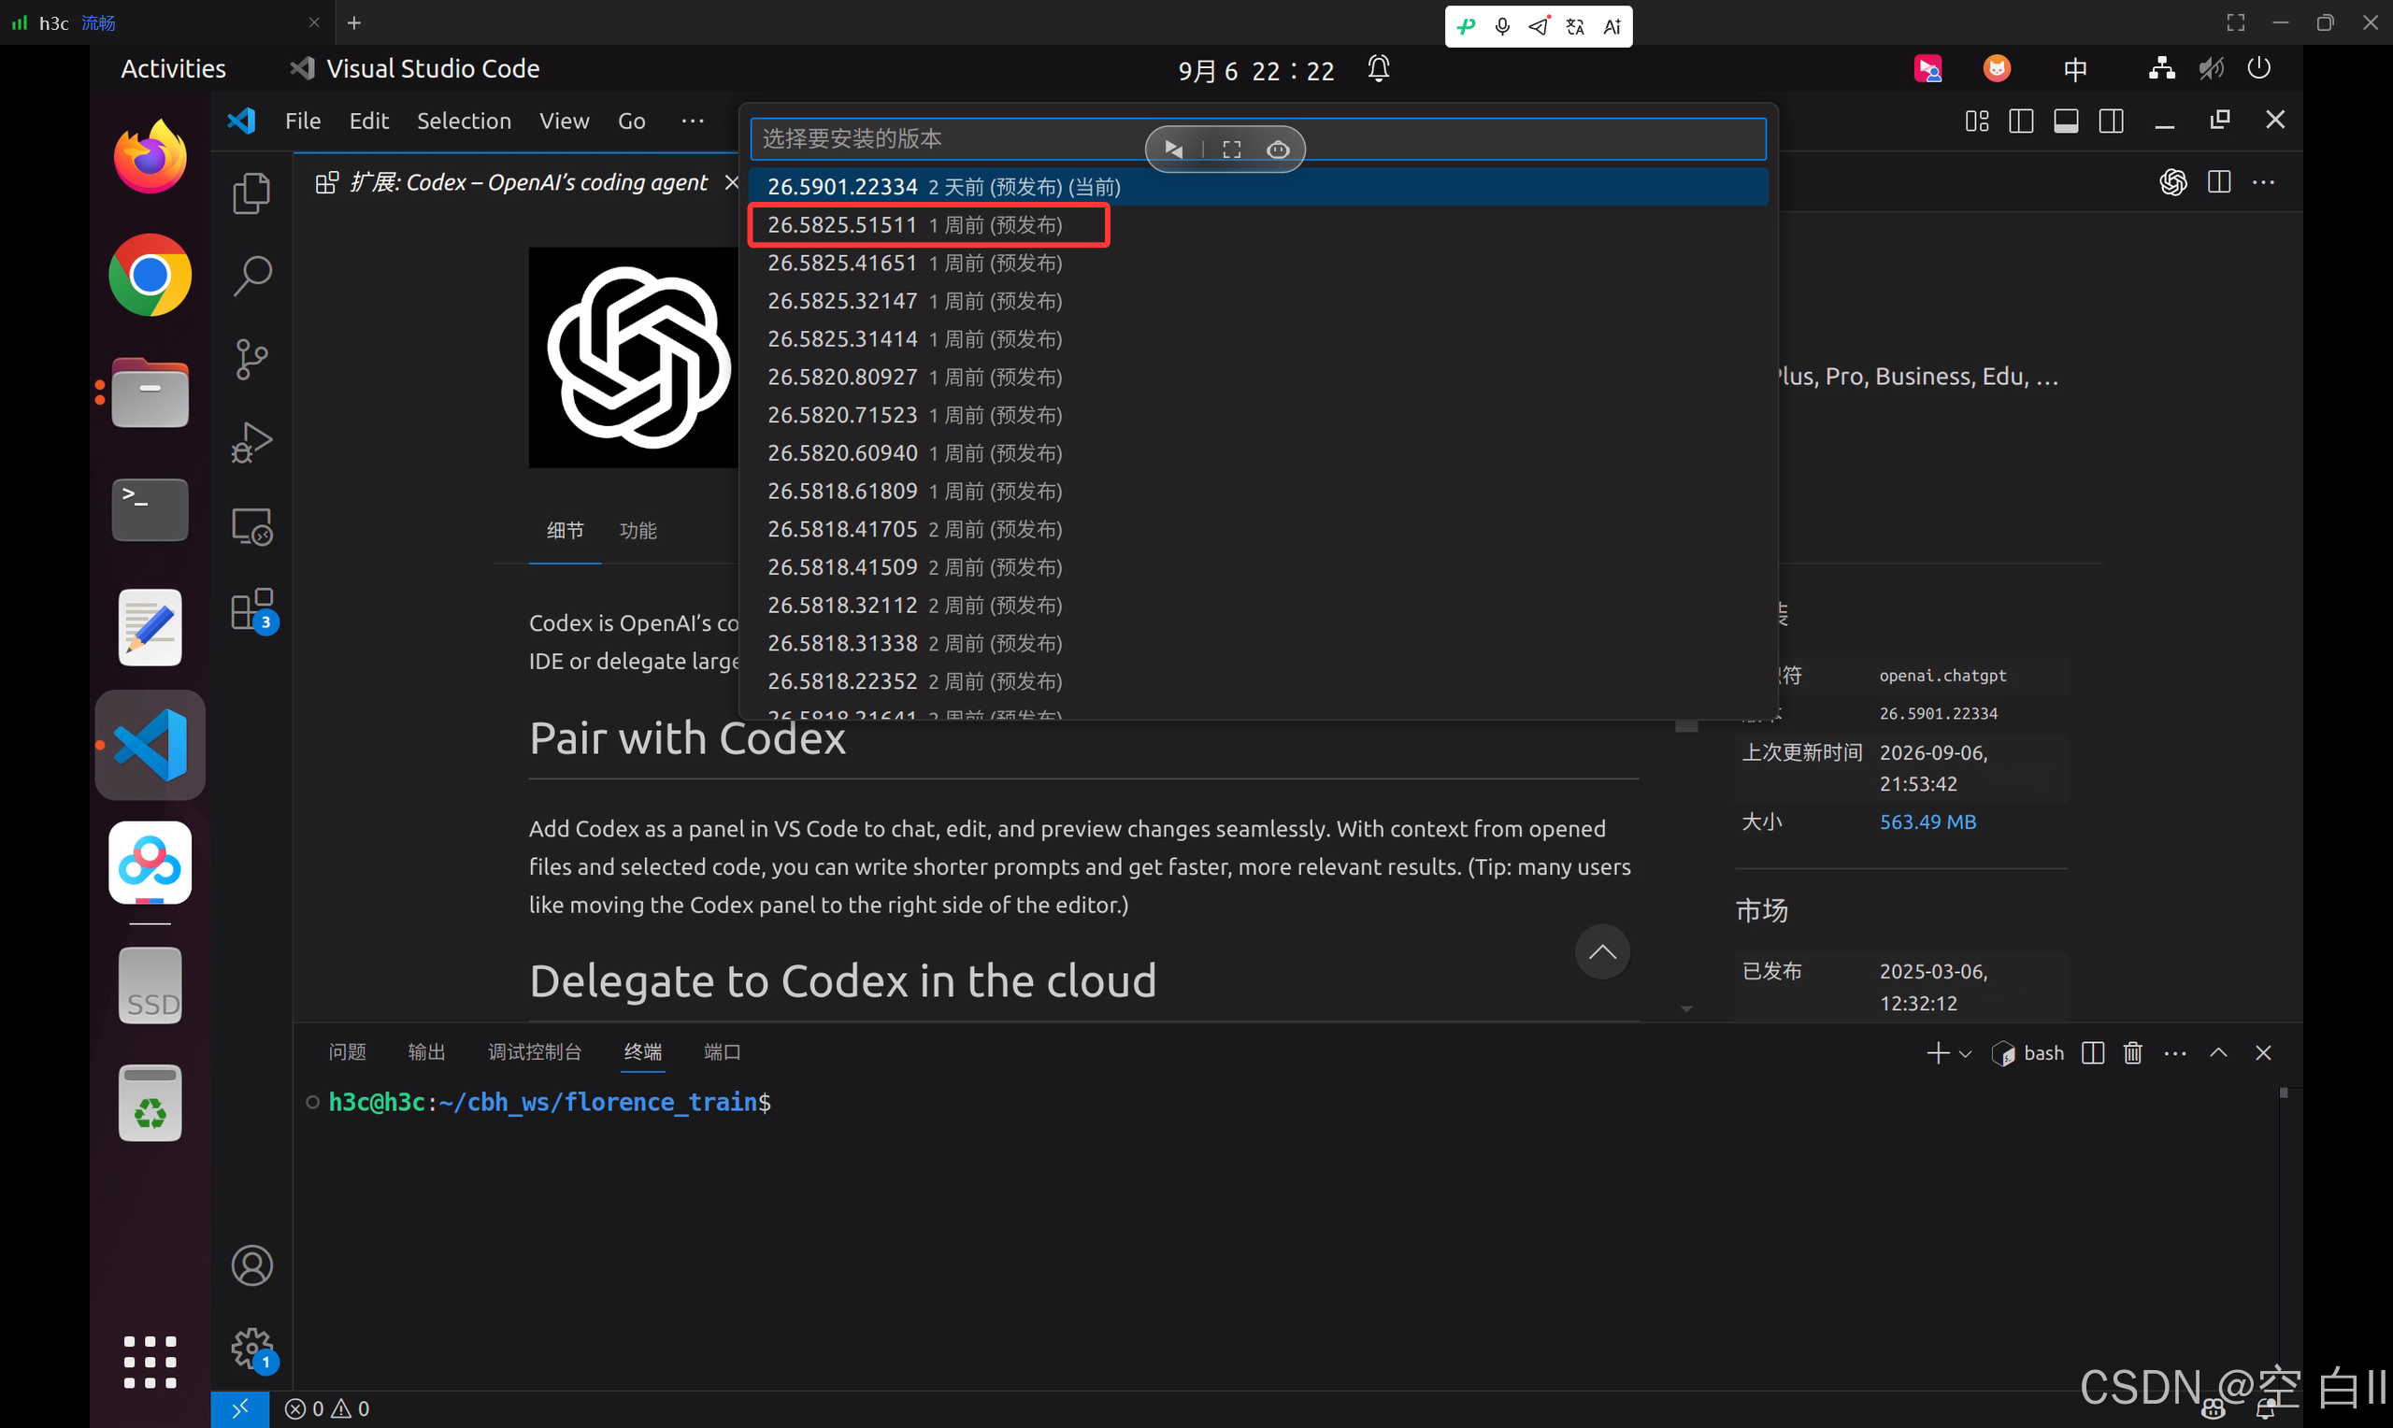Open the clock and calendar in top bar
This screenshot has width=2393, height=1428.
click(1255, 70)
